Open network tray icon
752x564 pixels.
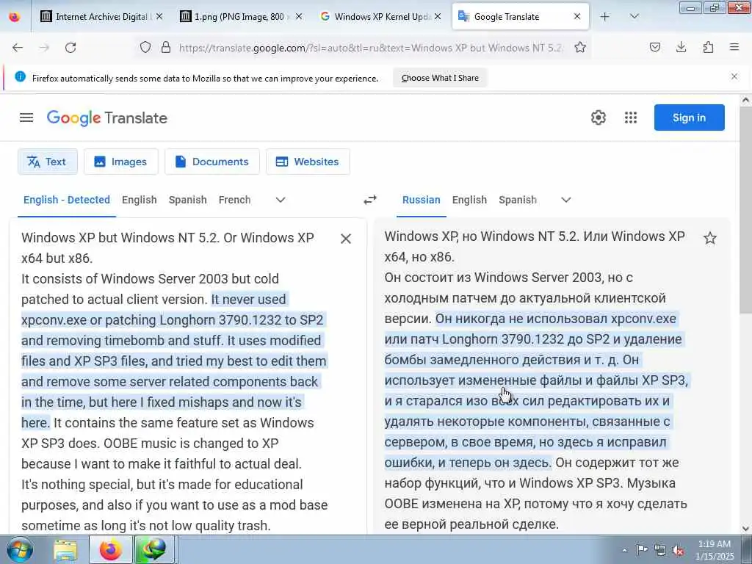660,550
